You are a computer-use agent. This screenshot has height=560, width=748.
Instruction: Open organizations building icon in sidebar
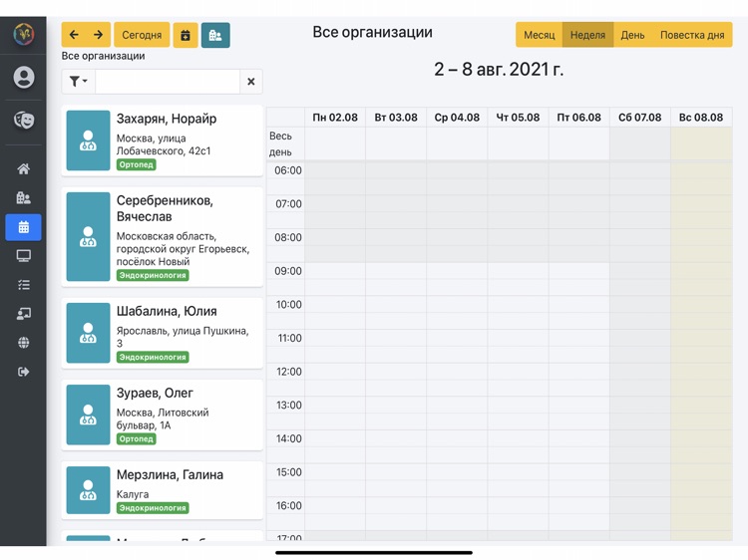(x=23, y=197)
